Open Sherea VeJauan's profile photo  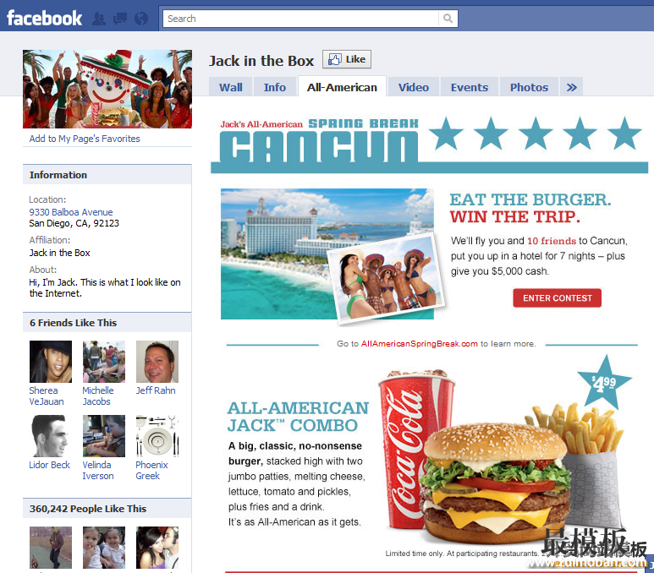click(x=51, y=362)
